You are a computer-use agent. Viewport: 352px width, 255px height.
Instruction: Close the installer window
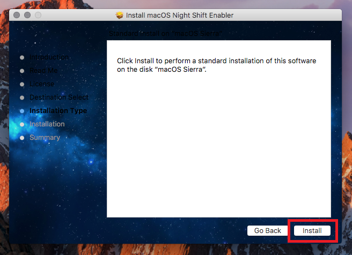click(17, 15)
